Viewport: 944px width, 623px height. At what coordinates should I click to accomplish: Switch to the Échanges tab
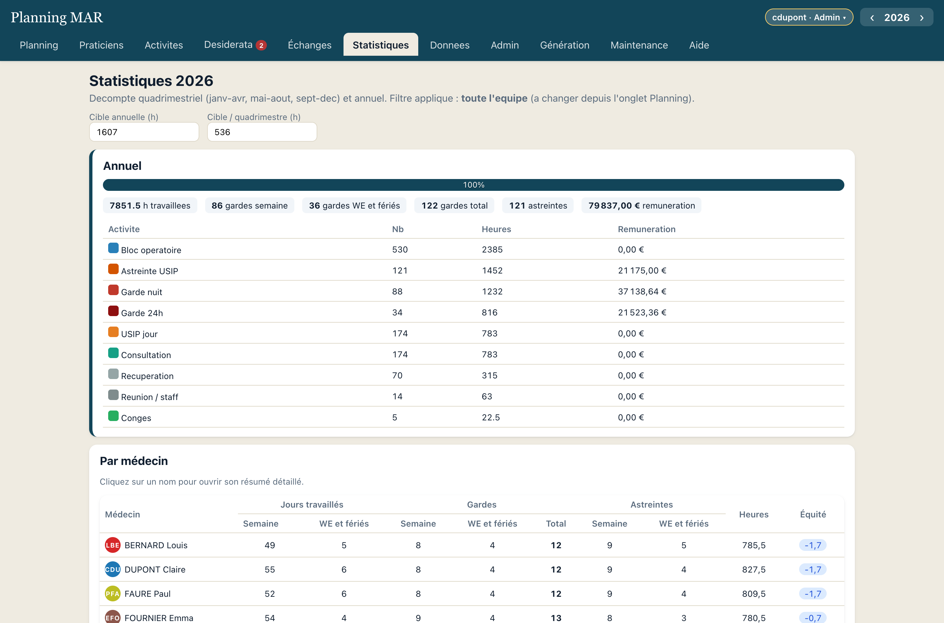pos(309,45)
